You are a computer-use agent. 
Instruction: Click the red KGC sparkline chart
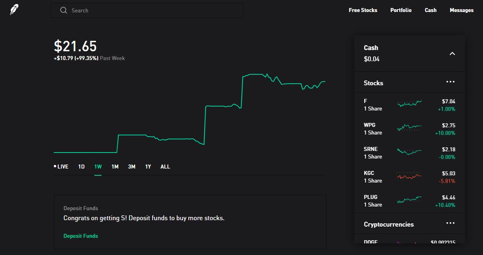[409, 176]
